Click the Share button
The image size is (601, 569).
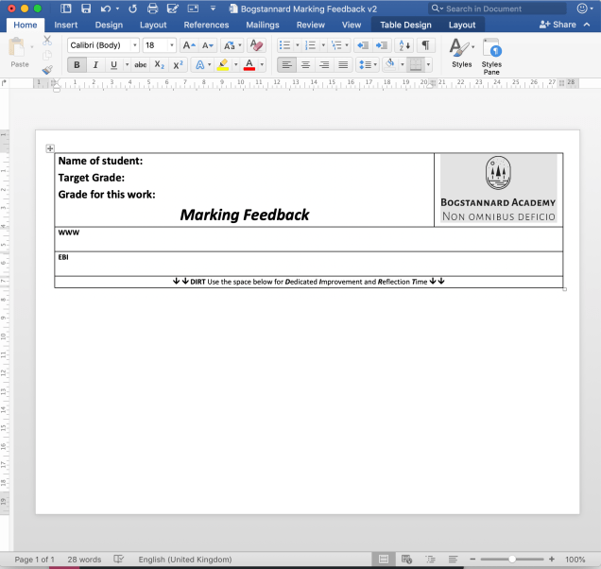(x=558, y=25)
